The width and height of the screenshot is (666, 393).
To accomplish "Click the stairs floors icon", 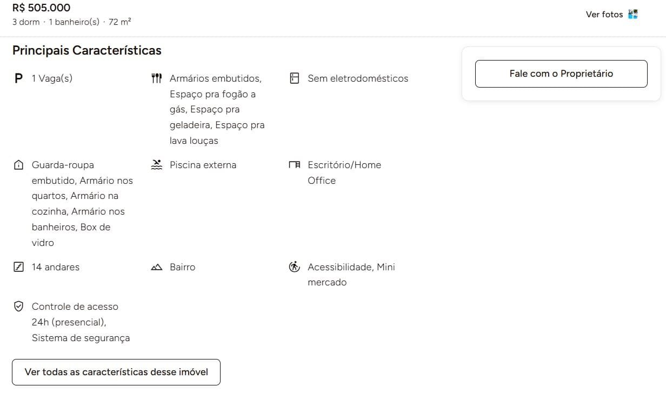I will pos(18,267).
